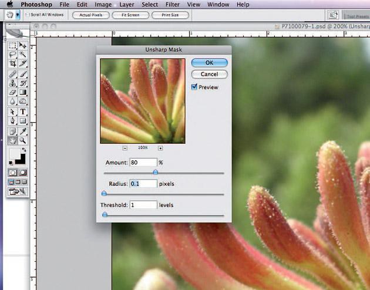Image resolution: width=370 pixels, height=290 pixels.
Task: Select the Clone Stamp tool
Action: [x=12, y=83]
